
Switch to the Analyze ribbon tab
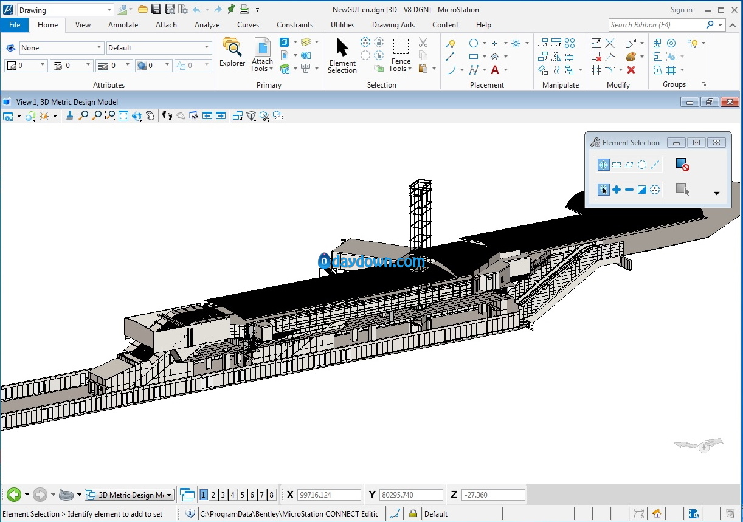pyautogui.click(x=207, y=25)
